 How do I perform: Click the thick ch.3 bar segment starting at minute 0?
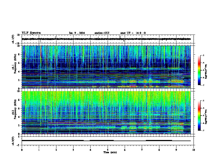point(53,141)
